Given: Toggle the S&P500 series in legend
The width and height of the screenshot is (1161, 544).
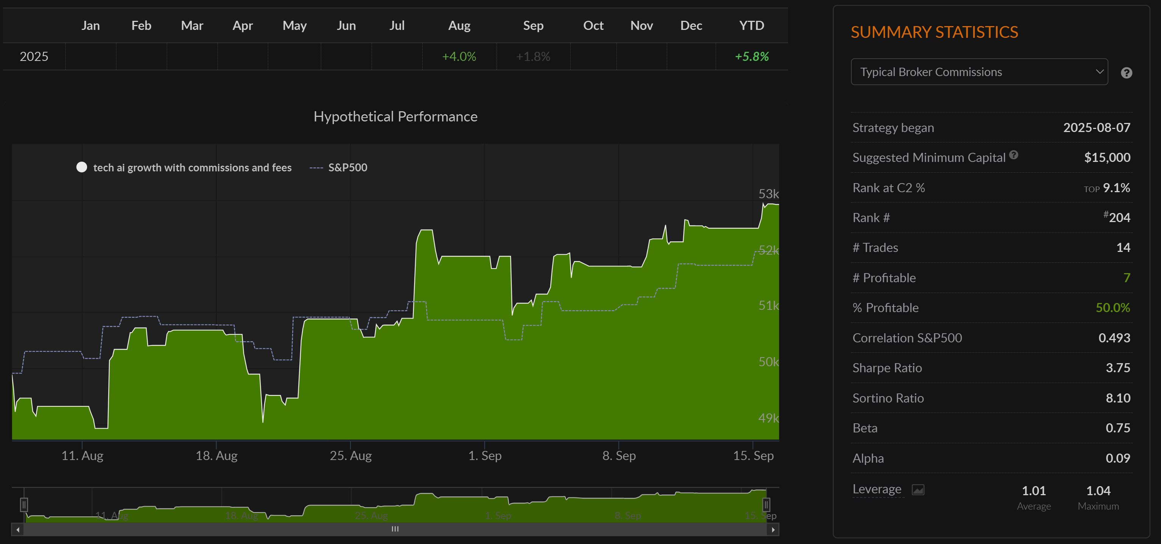Looking at the screenshot, I should [x=348, y=168].
